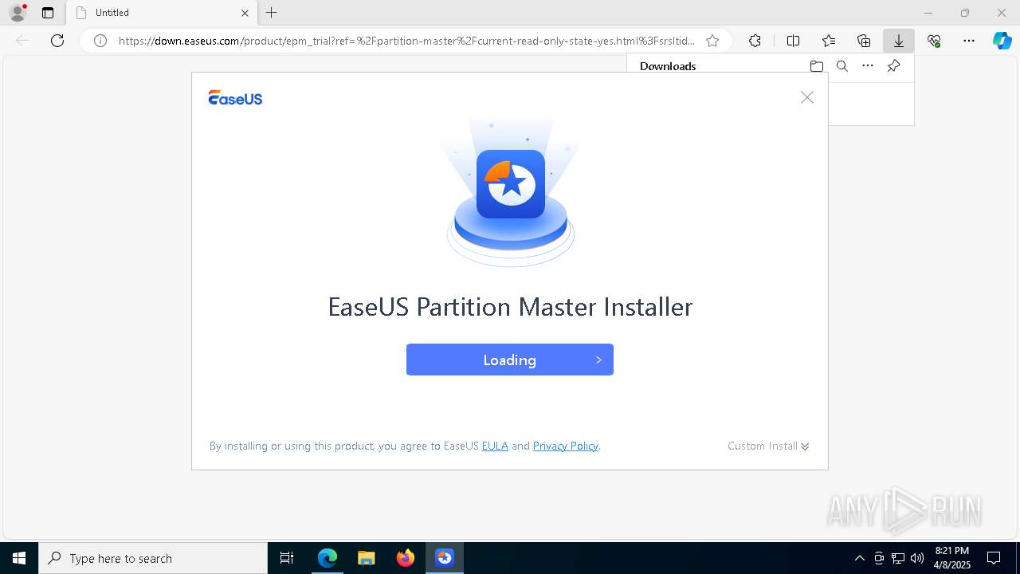This screenshot has height=574, width=1020.
Task: Open the tab actions menu icon
Action: [48, 13]
